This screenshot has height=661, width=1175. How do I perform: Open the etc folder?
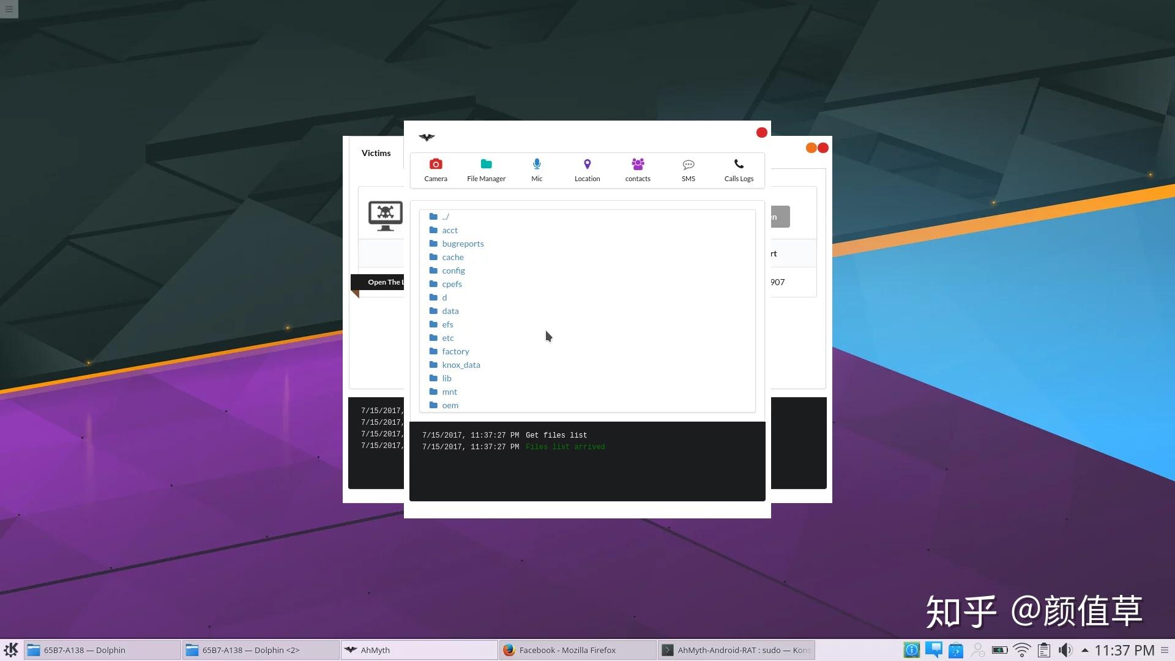[448, 338]
